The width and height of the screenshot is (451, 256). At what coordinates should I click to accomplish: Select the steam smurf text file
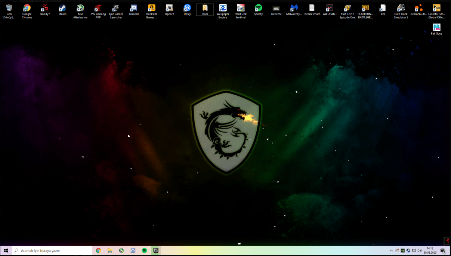pos(312,10)
